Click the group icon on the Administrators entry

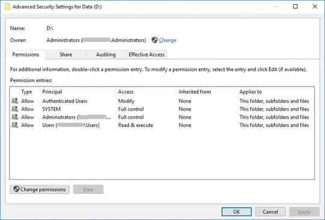(x=14, y=117)
